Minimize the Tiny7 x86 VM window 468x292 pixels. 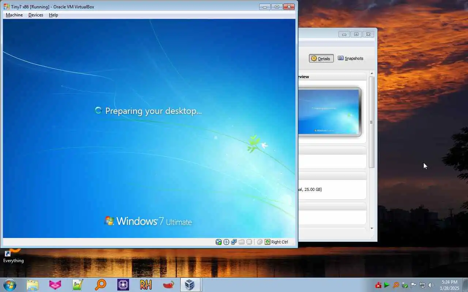tap(265, 7)
